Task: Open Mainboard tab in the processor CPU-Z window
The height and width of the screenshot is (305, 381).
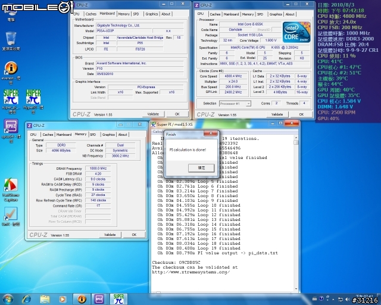Action: click(231, 14)
